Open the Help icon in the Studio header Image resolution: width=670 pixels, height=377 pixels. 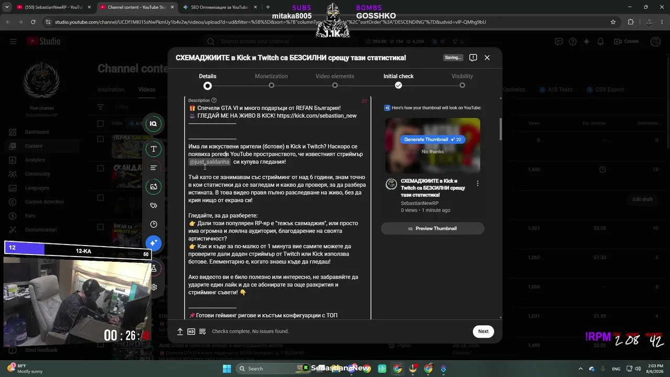coord(573,41)
